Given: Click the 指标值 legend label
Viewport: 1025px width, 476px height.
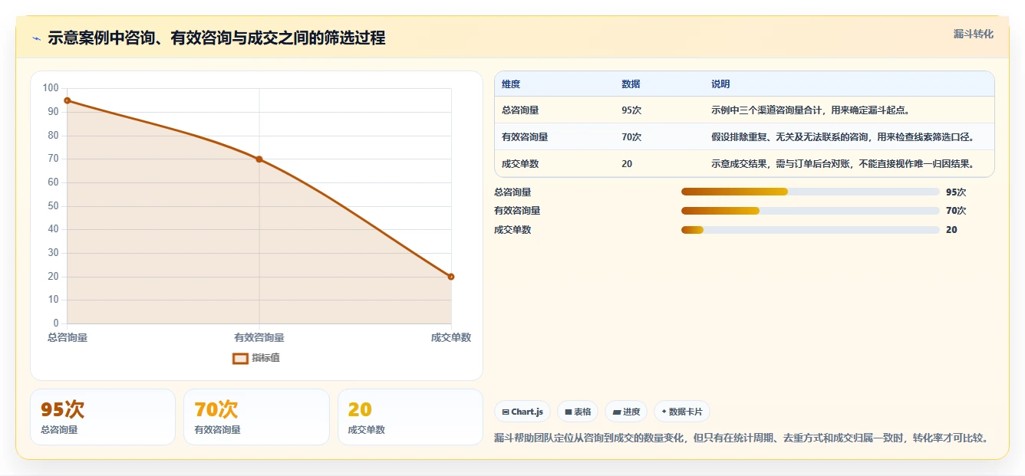Looking at the screenshot, I should click(x=265, y=358).
